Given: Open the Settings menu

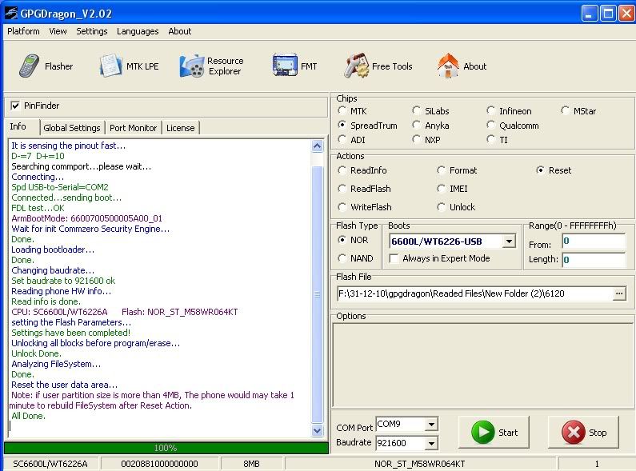Looking at the screenshot, I should (92, 31).
